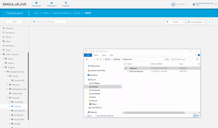Sort by Date modified column
Screen dimensions: 218x128
[156, 64]
